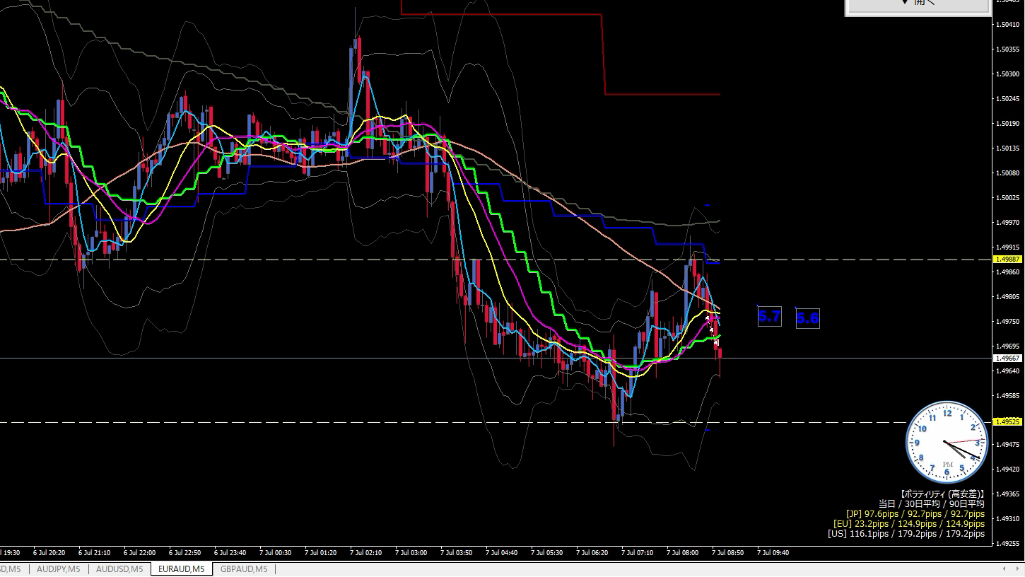Open the GBPAUD,M5 chart tab
Screen dimensions: 1025x577
tap(244, 569)
